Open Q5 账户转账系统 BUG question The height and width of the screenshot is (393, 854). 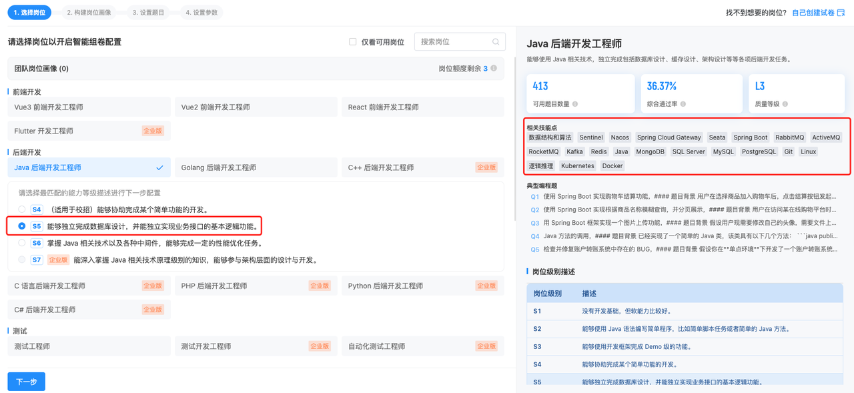click(x=684, y=249)
